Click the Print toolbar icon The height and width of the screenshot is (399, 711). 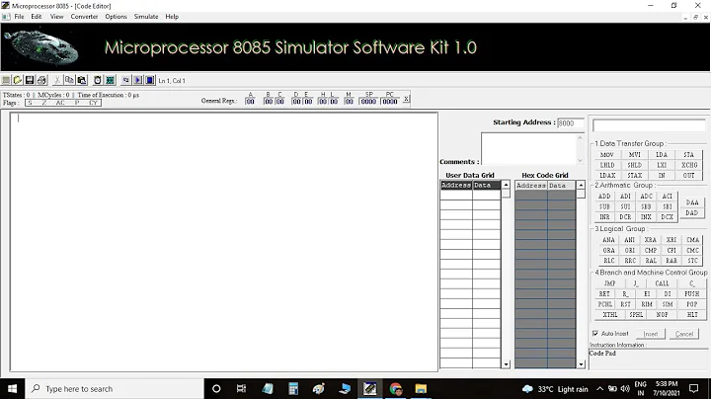pos(41,80)
